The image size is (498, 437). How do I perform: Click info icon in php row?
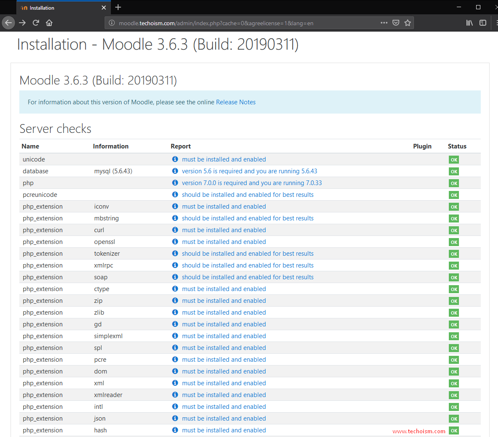click(175, 183)
